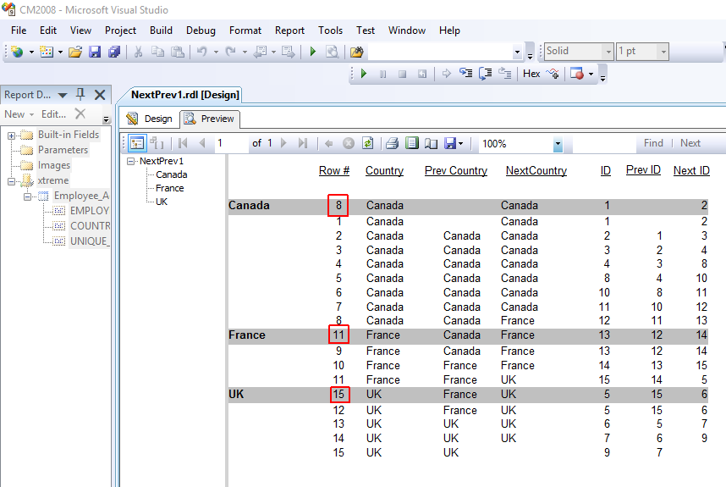This screenshot has width=726, height=487.
Task: Open the Report Data panel dropdown arrow
Action: pos(63,95)
